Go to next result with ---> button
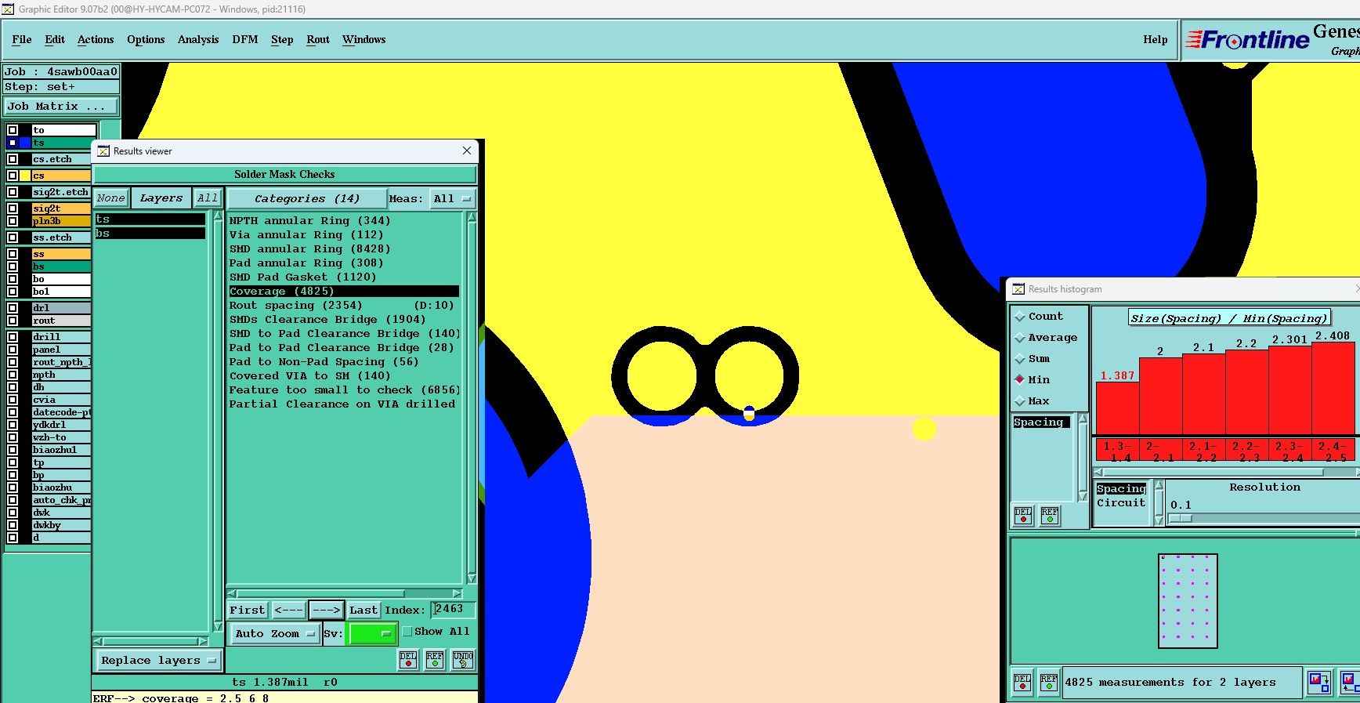1360x703 pixels. (x=327, y=610)
